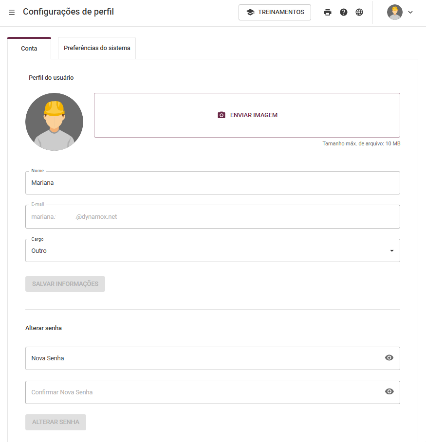Click the graduation cap Treinamentos icon
426x442 pixels.
pyautogui.click(x=250, y=12)
